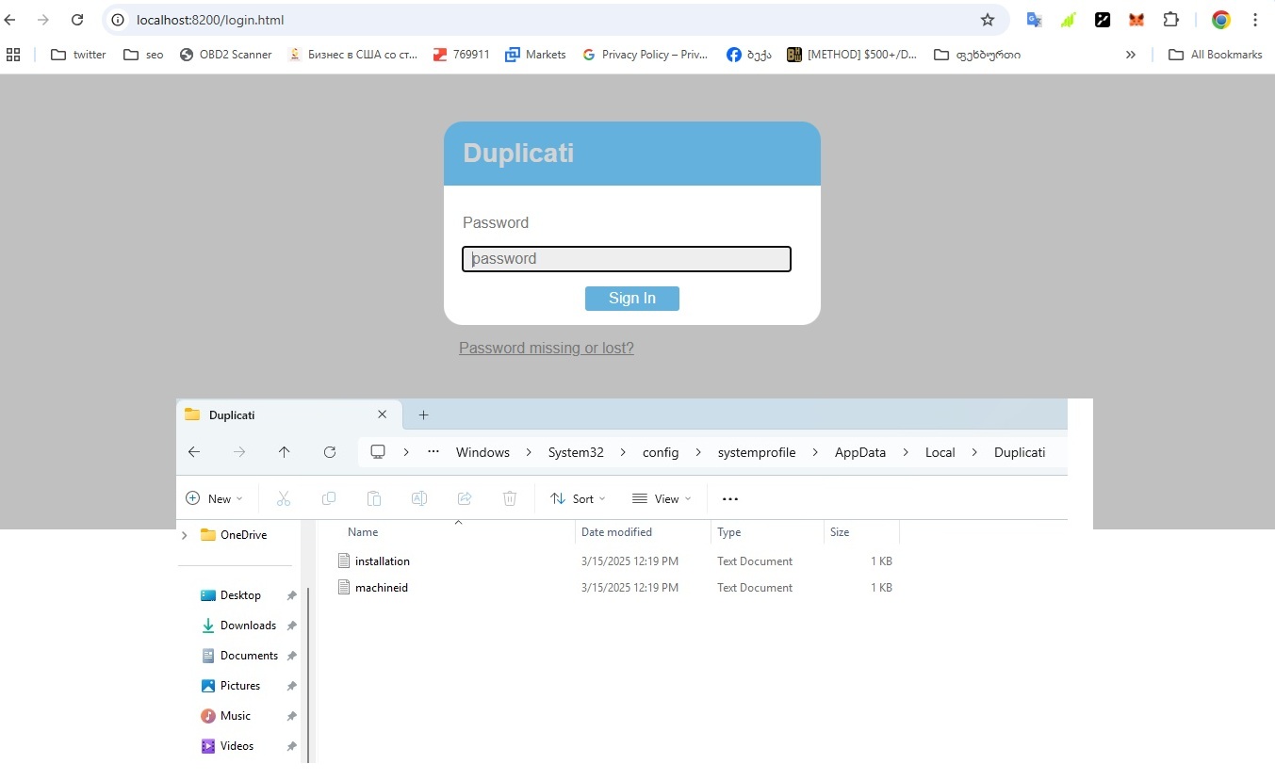Open the Password missing or lost link
The image size is (1275, 780).
pyautogui.click(x=547, y=348)
